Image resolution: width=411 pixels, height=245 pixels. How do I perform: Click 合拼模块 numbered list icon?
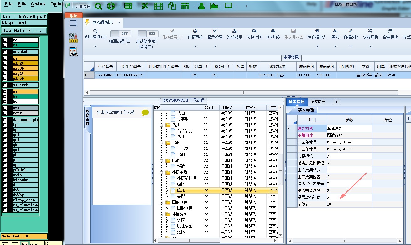click(390, 31)
